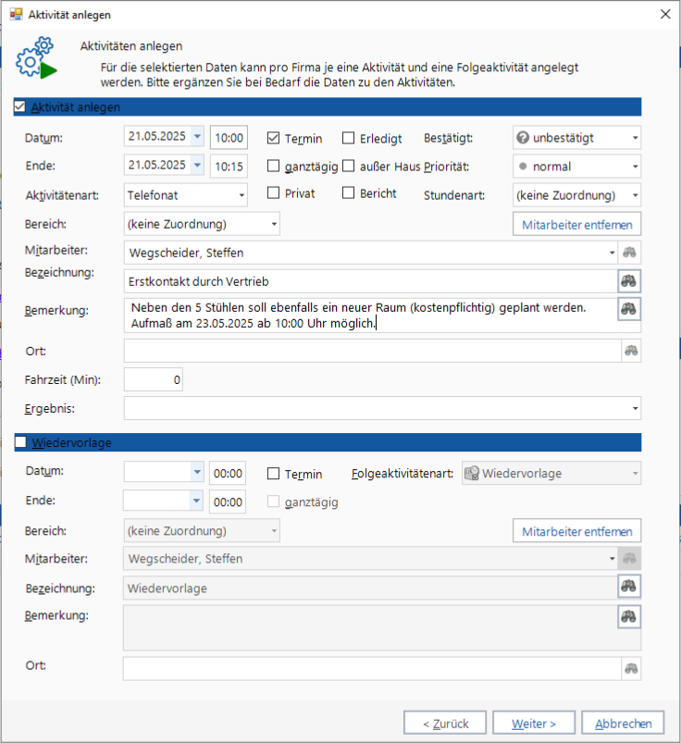Enable the Privat checkbox
This screenshot has height=743, width=681.
(x=274, y=192)
